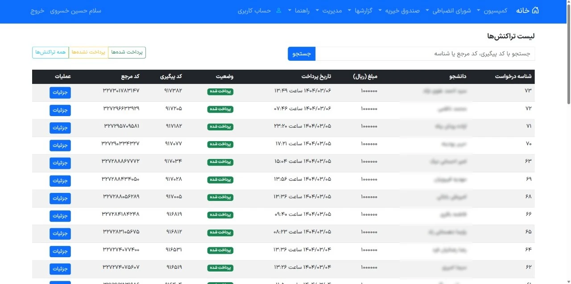Open the کمیسیون dropdown menu

(x=492, y=10)
